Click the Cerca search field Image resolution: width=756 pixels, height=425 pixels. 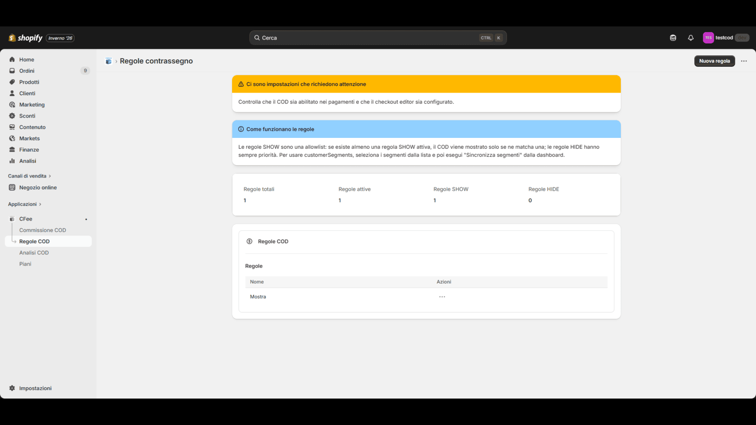click(369, 38)
